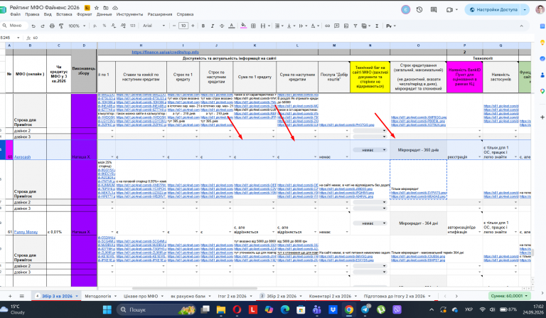Open the Funny Money link
The width and height of the screenshot is (546, 318).
[26, 232]
